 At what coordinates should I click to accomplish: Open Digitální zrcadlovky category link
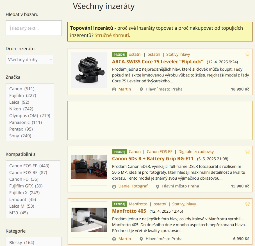point(196,152)
